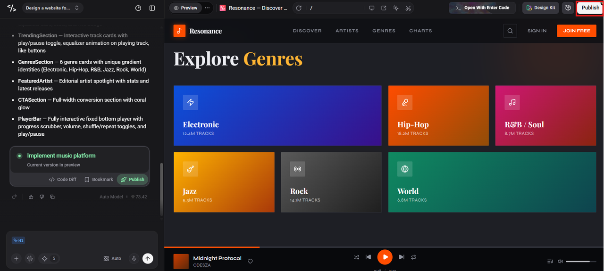Toggle shuffle in the player bar

pos(356,257)
